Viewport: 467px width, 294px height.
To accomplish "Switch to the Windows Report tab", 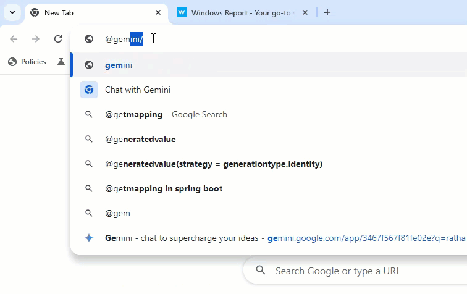I will pos(242,13).
